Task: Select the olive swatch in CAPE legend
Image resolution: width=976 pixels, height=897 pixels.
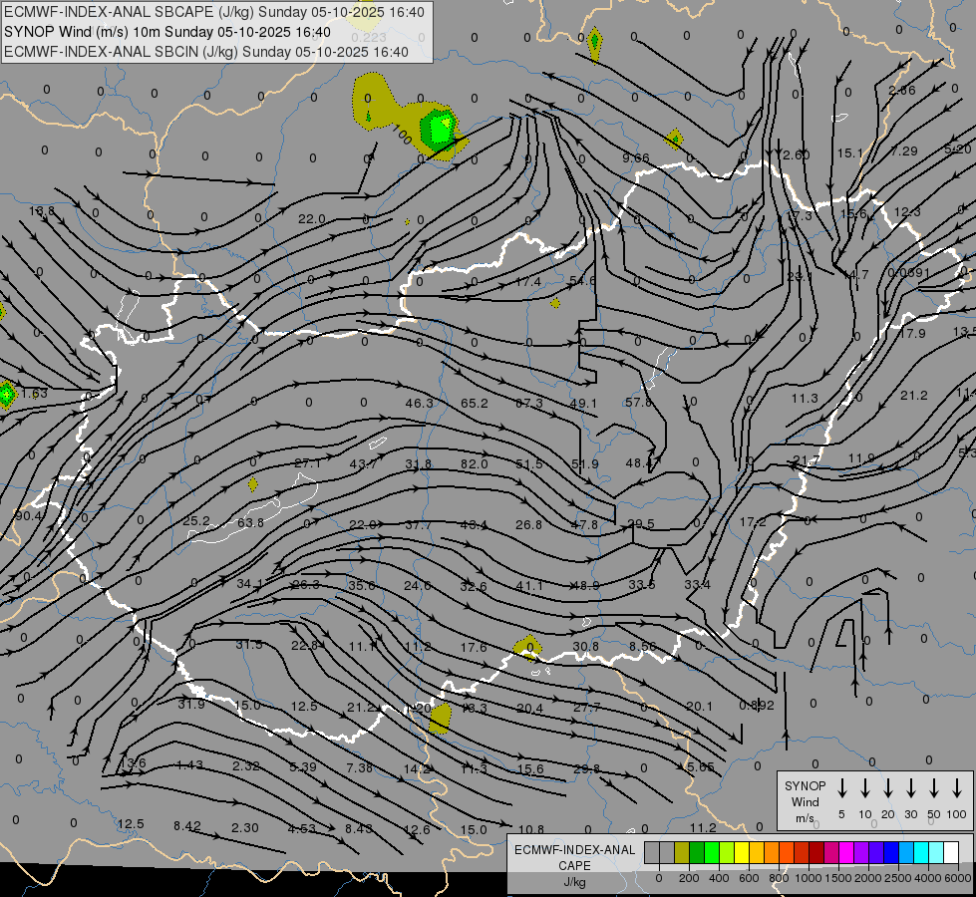Action: 682,853
